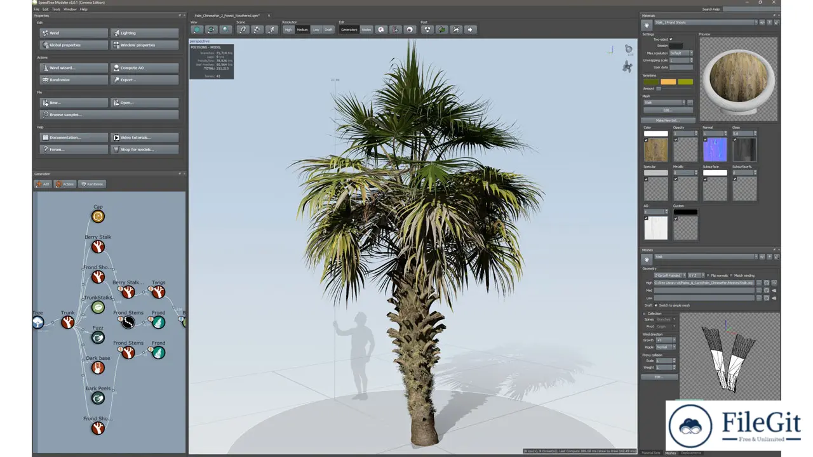Image resolution: width=813 pixels, height=457 pixels.
Task: Click the Export button
Action: (144, 80)
